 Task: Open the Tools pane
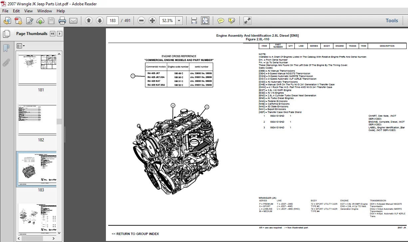click(392, 21)
